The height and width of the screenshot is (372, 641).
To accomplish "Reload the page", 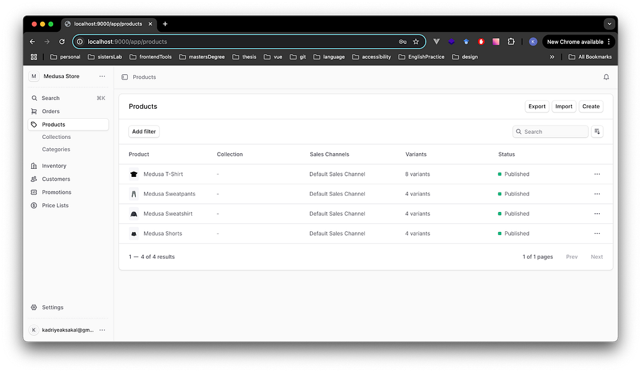I will pyautogui.click(x=62, y=42).
